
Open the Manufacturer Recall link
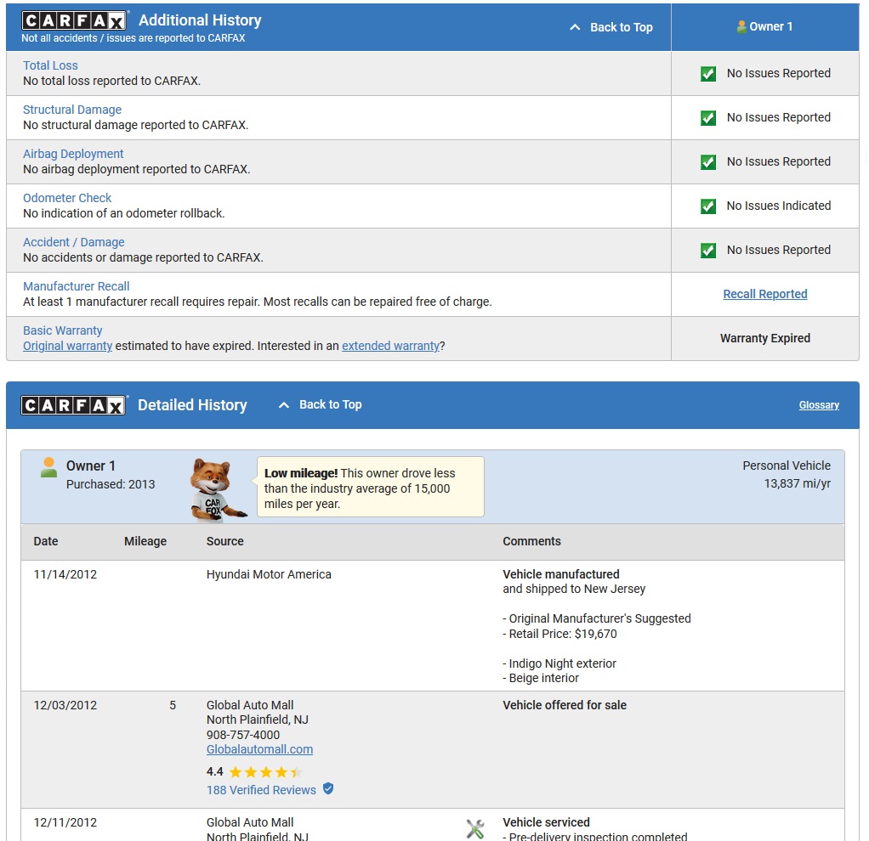pyautogui.click(x=76, y=286)
